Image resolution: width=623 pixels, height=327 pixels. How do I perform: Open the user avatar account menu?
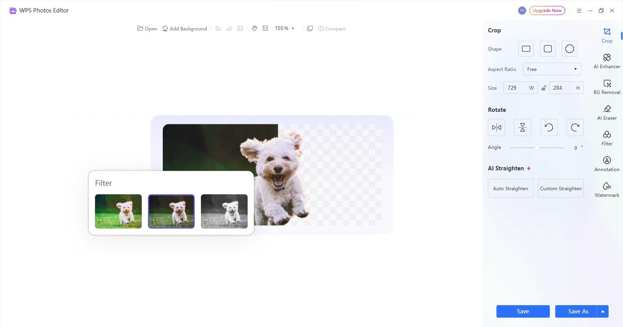(522, 11)
